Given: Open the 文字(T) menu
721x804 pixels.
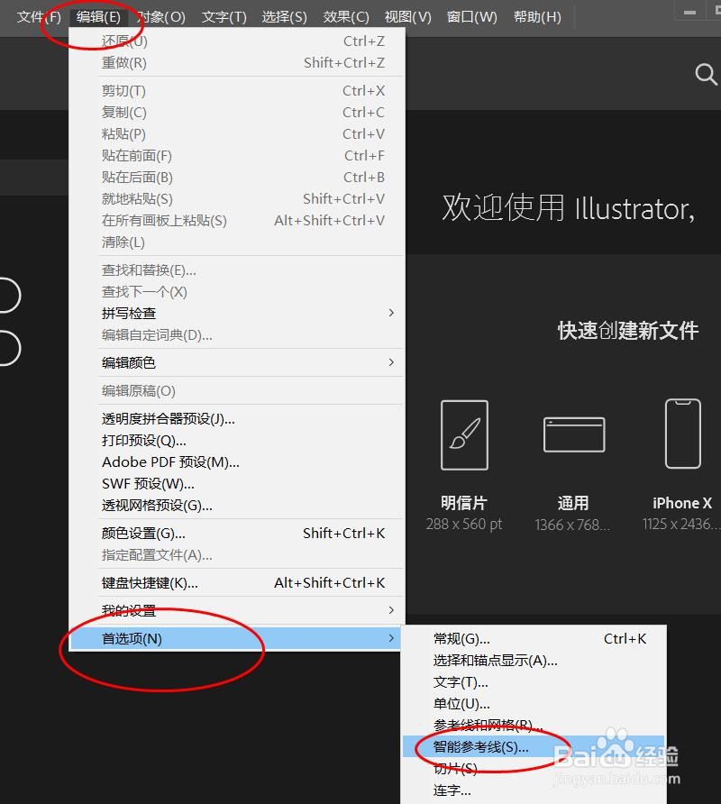Looking at the screenshot, I should click(224, 17).
